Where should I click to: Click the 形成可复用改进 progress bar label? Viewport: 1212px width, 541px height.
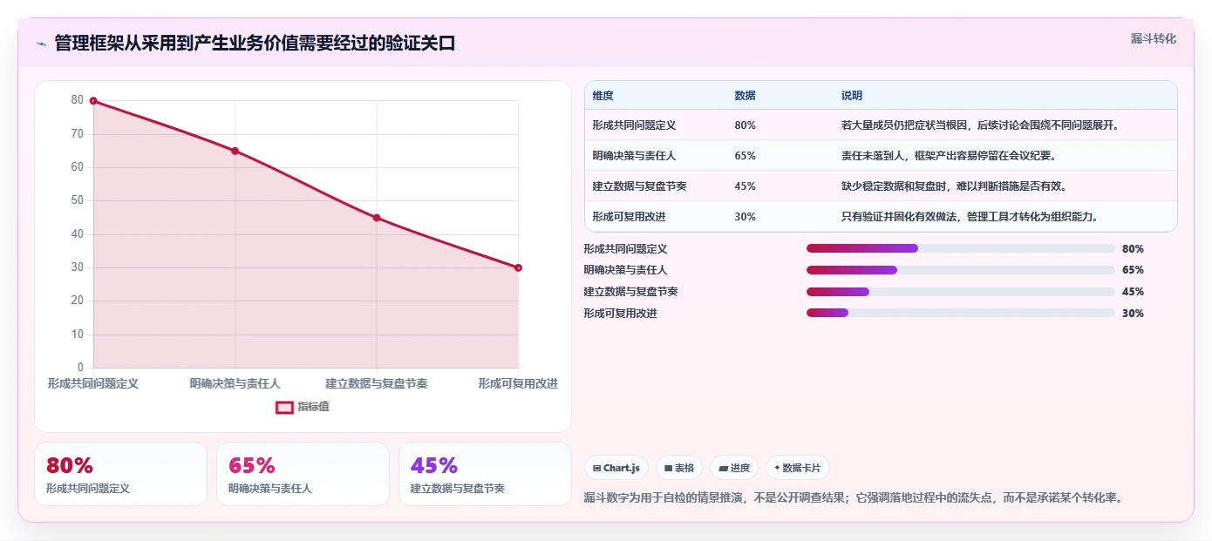[620, 313]
